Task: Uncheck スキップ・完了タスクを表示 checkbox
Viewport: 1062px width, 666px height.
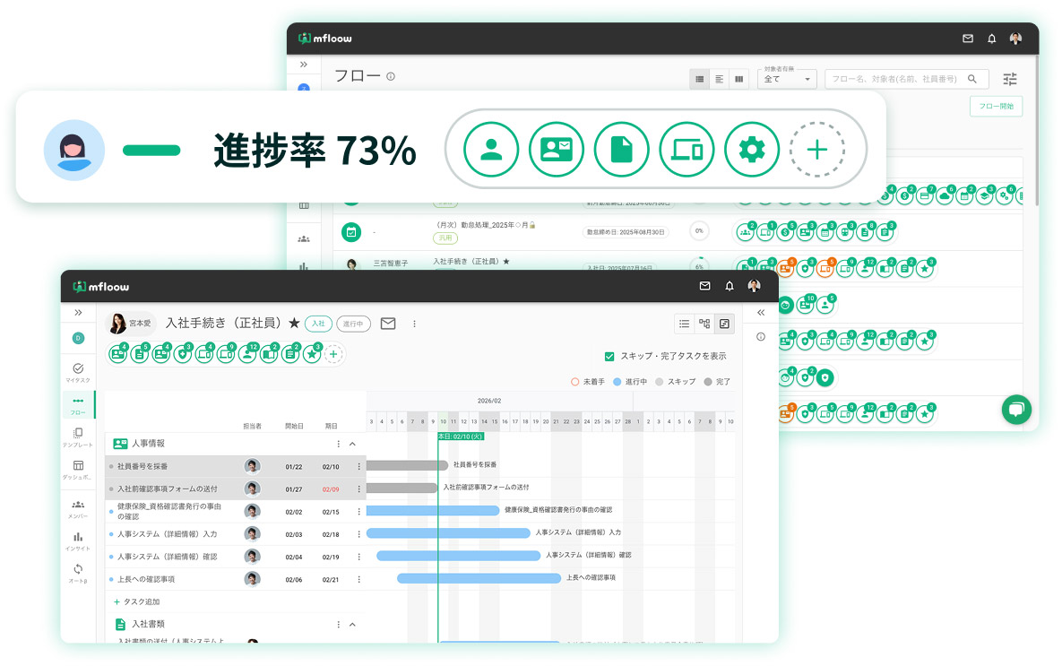Action: [x=609, y=357]
